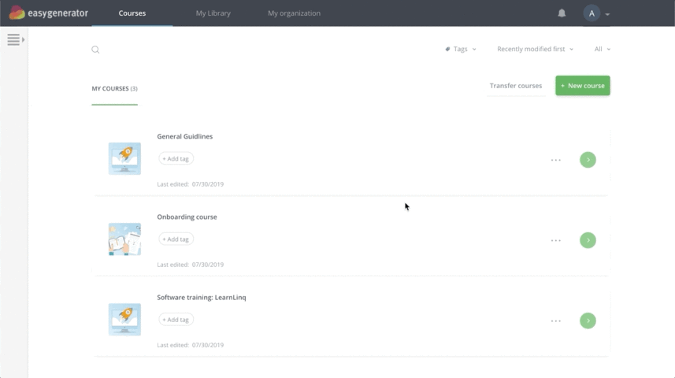Open Recently modified first sort dropdown

coord(535,49)
